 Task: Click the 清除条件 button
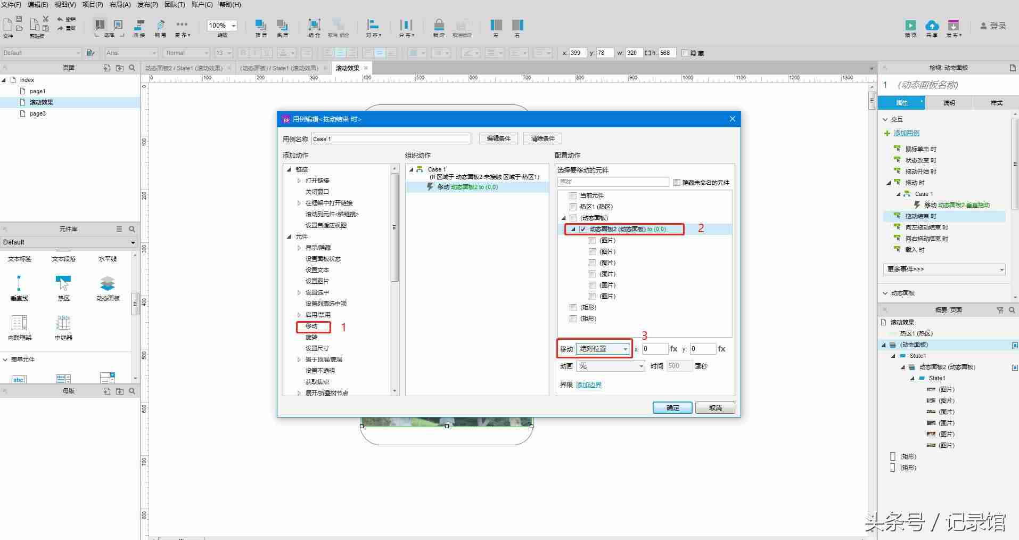pyautogui.click(x=543, y=138)
